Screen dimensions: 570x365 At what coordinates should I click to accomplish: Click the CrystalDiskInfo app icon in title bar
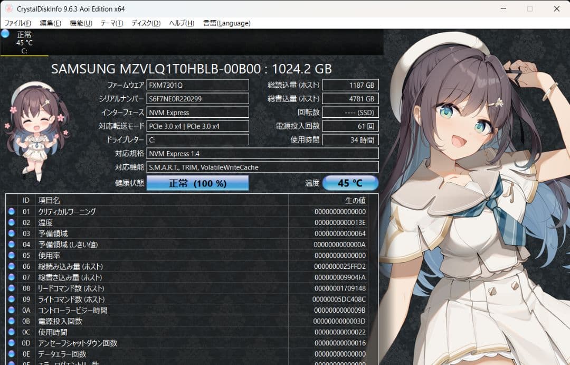coord(9,9)
